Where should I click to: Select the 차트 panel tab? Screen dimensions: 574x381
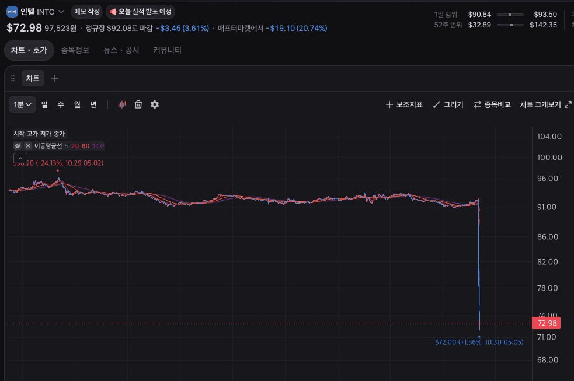33,78
